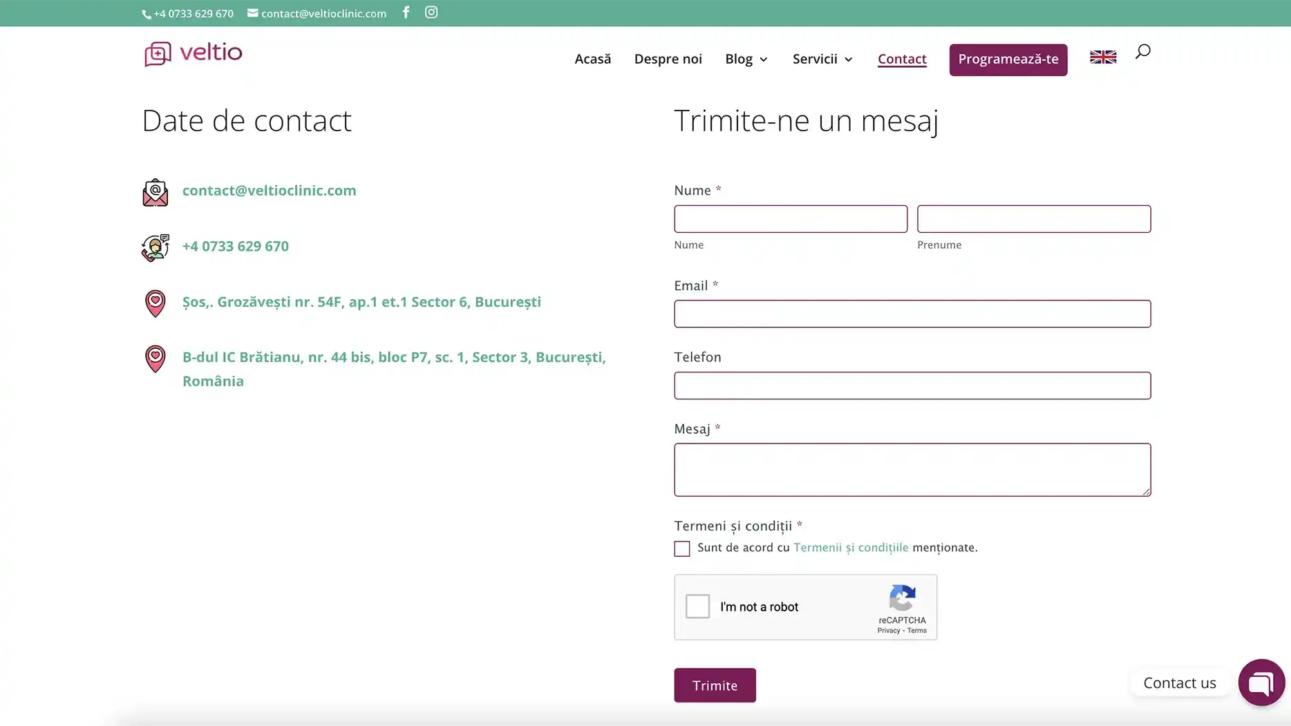Go to the Acasă menu item
This screenshot has height=726, width=1291.
click(x=592, y=59)
